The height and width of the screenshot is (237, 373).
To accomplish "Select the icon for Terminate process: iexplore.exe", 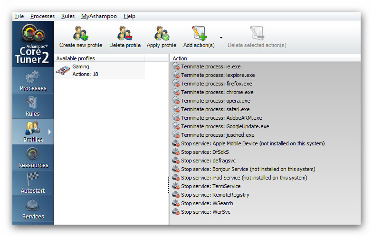I will [x=176, y=75].
